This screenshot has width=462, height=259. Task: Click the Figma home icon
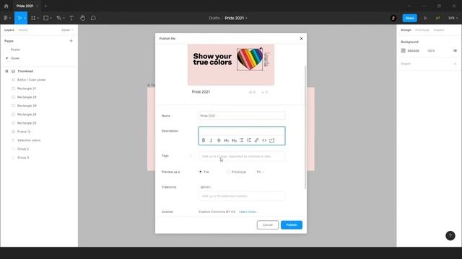click(6, 6)
